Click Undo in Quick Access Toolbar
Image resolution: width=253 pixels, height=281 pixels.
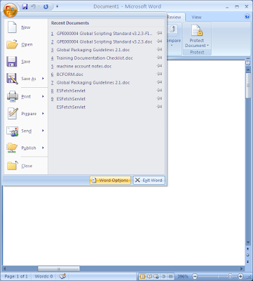point(34,6)
